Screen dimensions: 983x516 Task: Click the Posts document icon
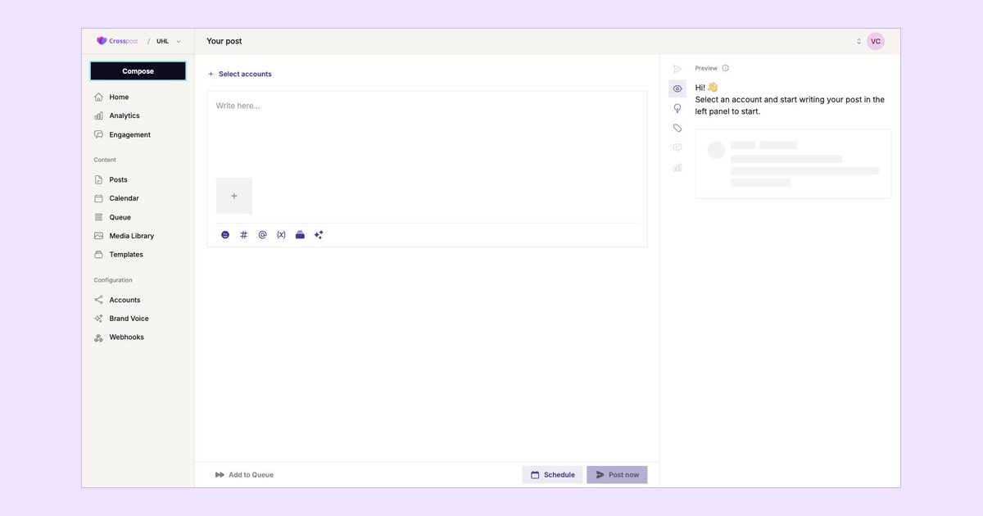coord(98,179)
